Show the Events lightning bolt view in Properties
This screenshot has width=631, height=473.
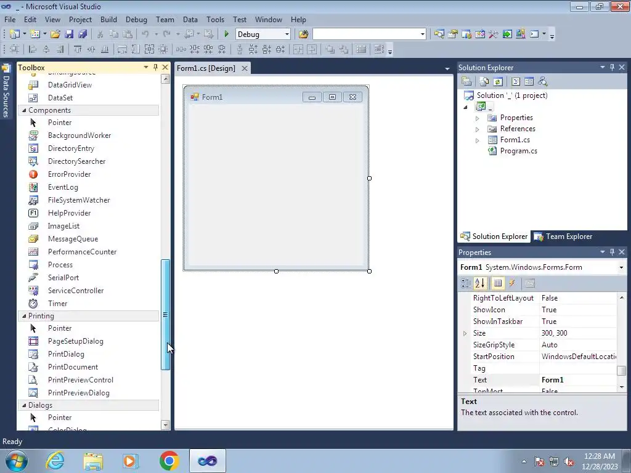[512, 283]
